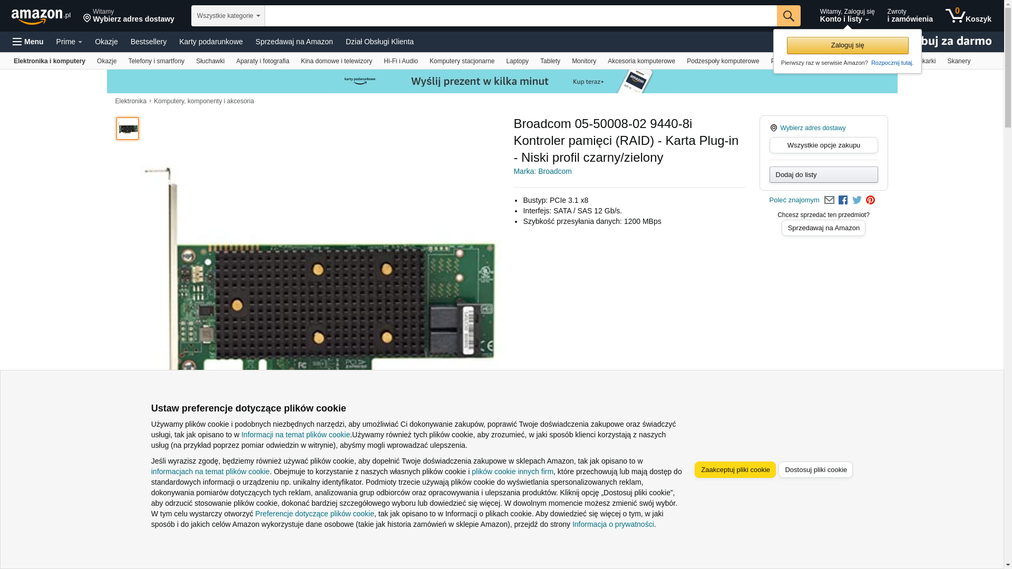This screenshot has height=569, width=1012.
Task: Expand Wszystkie kategorie search dropdown
Action: [228, 16]
